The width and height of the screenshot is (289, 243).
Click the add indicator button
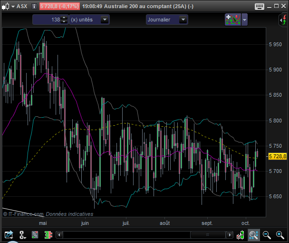tap(232, 20)
